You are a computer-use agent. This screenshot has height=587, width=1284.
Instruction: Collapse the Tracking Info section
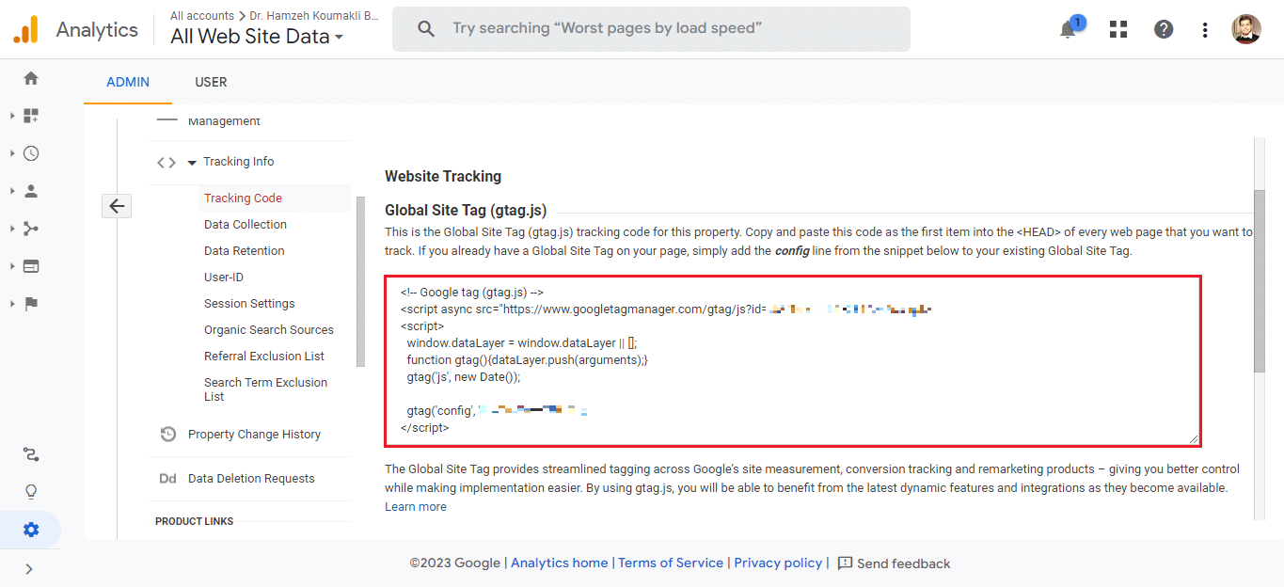(192, 162)
